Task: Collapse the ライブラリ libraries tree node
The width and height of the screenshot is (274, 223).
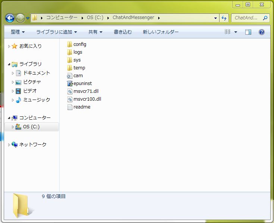Action: pos(9,64)
